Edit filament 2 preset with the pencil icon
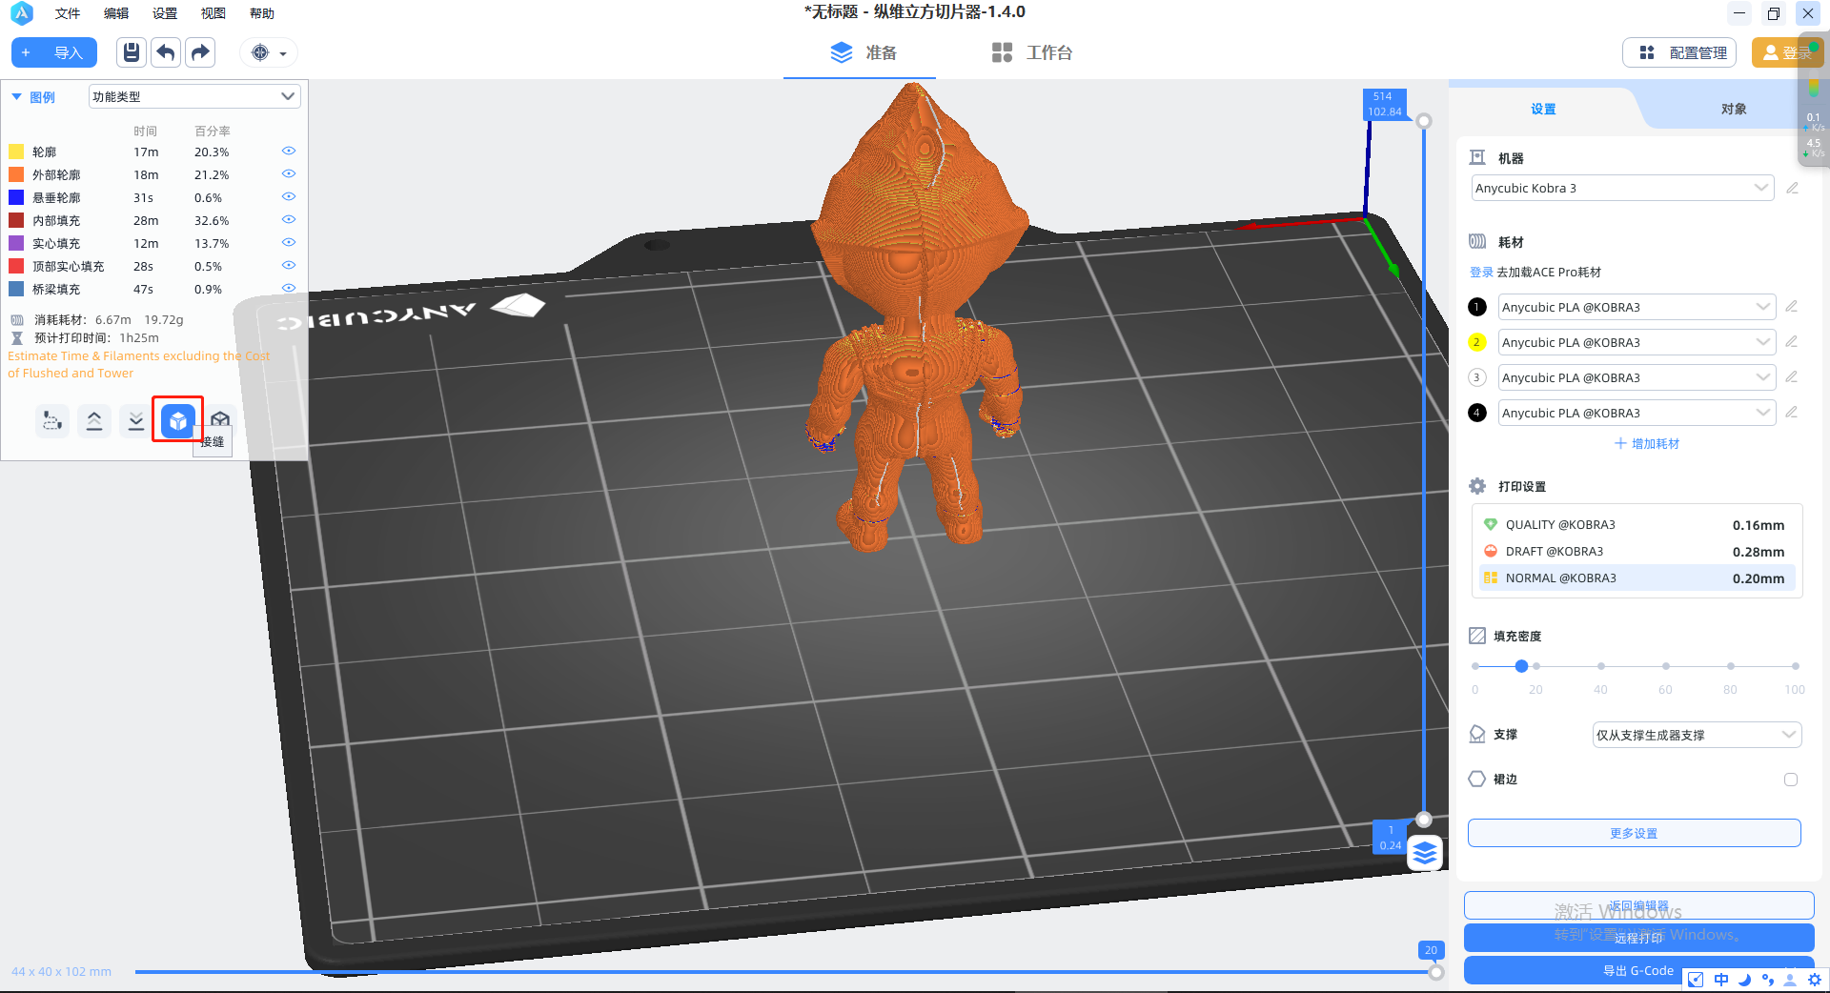 pos(1792,342)
